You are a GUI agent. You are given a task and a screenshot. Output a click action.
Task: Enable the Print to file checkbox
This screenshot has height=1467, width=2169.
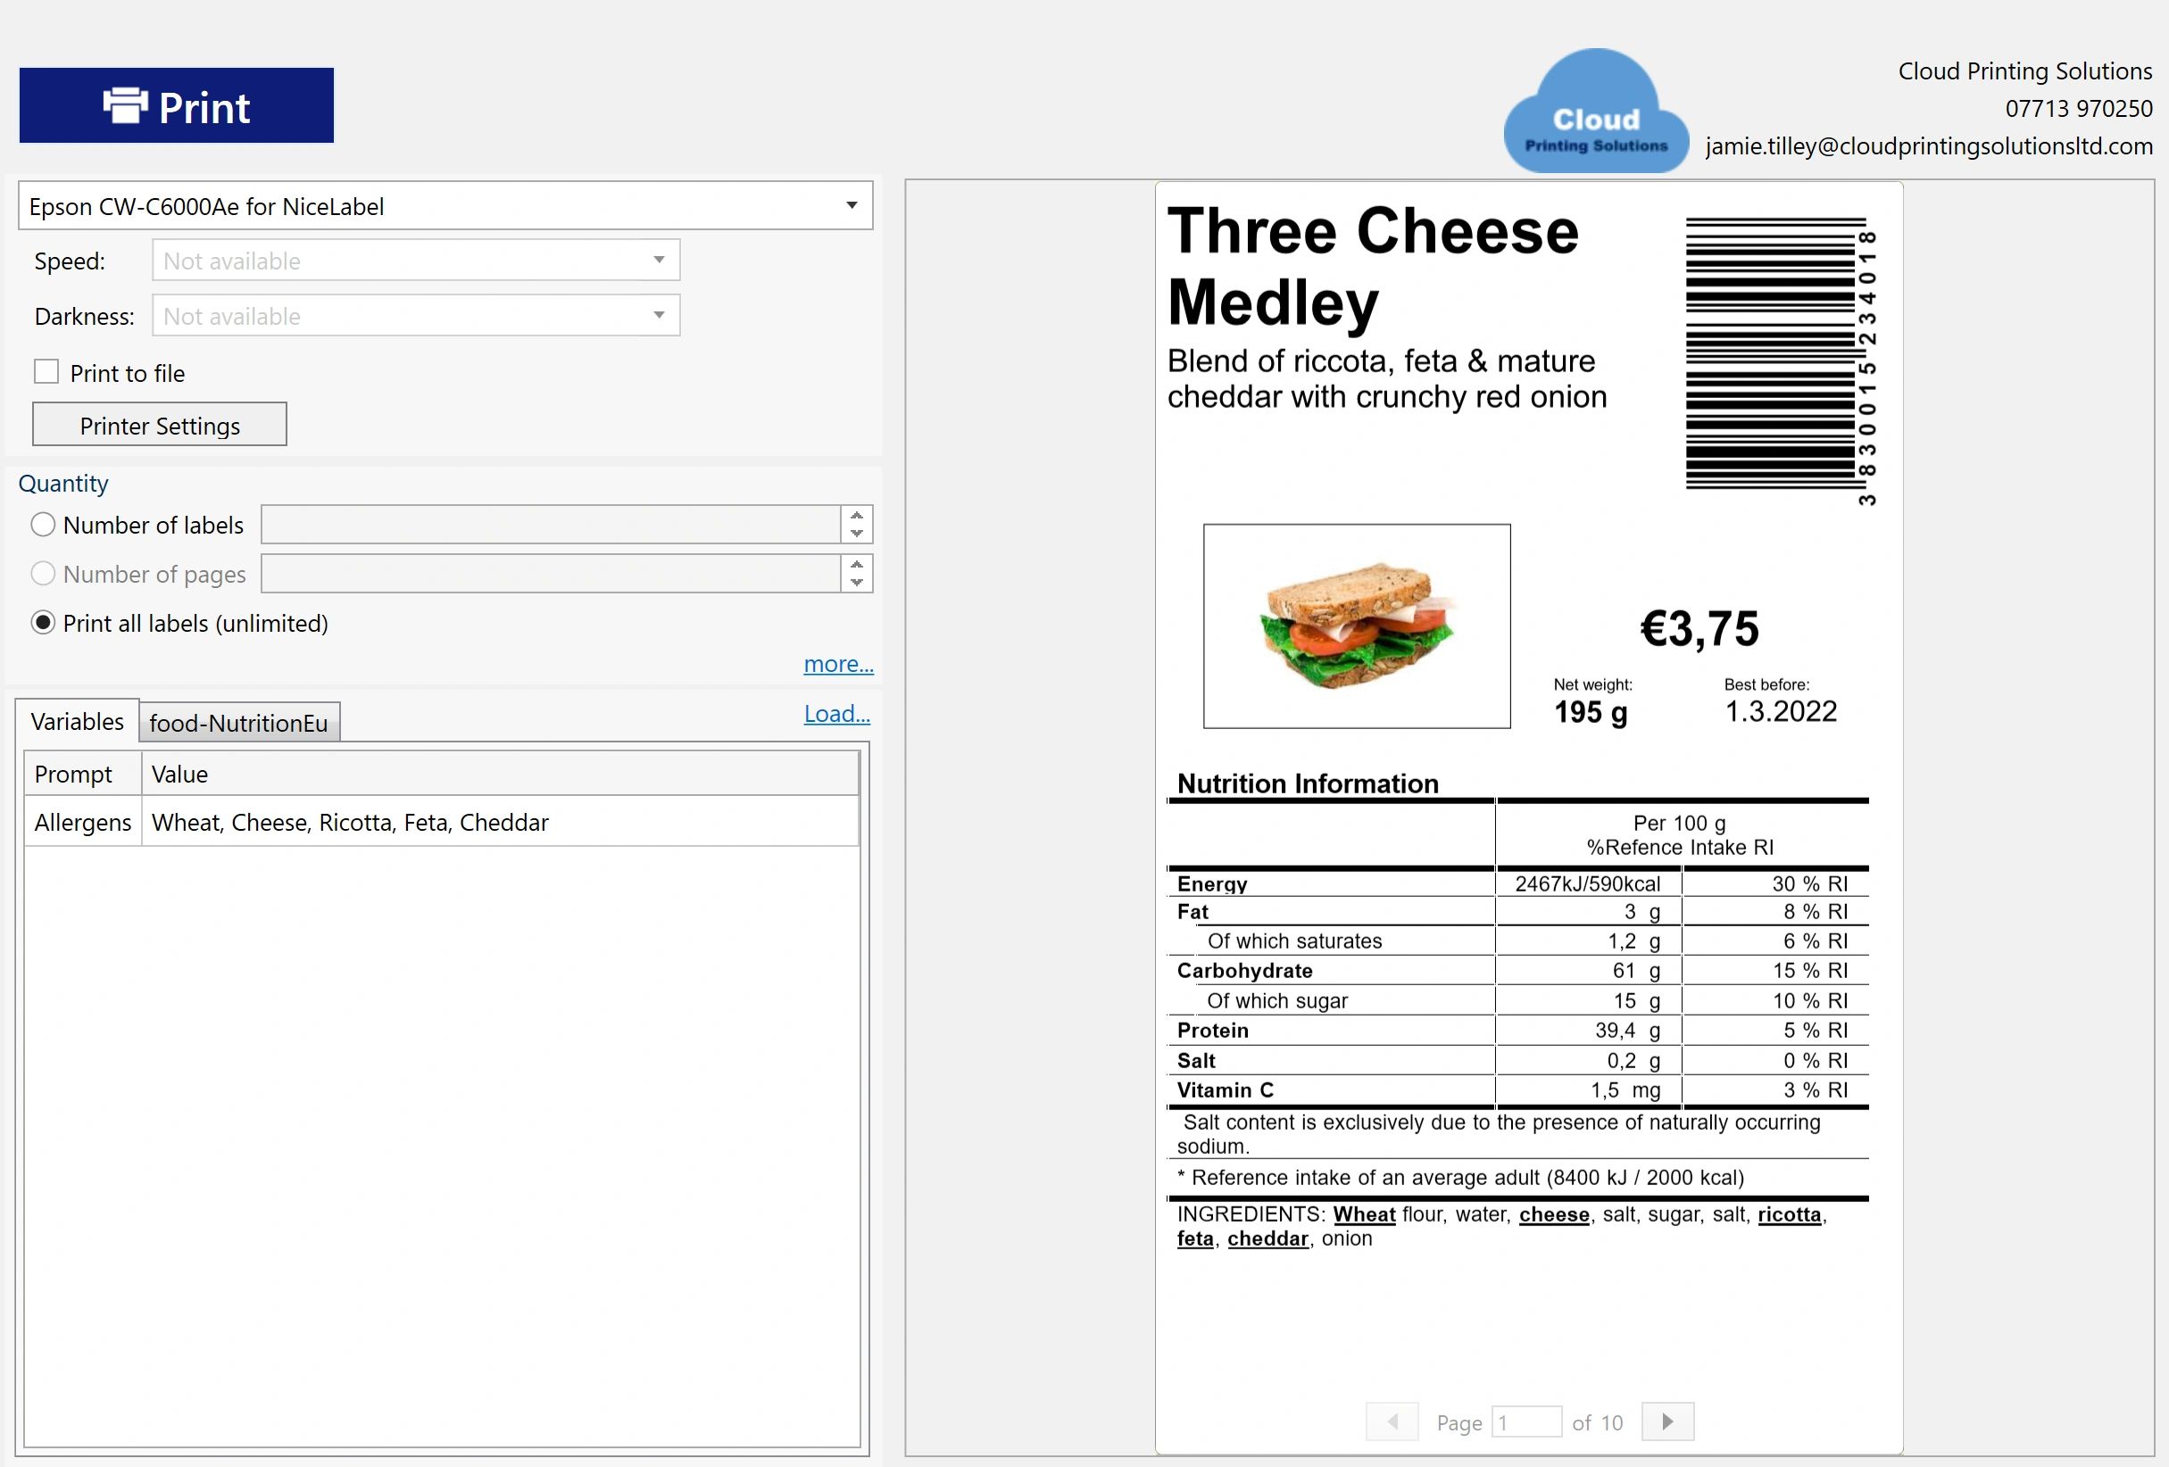(x=46, y=370)
